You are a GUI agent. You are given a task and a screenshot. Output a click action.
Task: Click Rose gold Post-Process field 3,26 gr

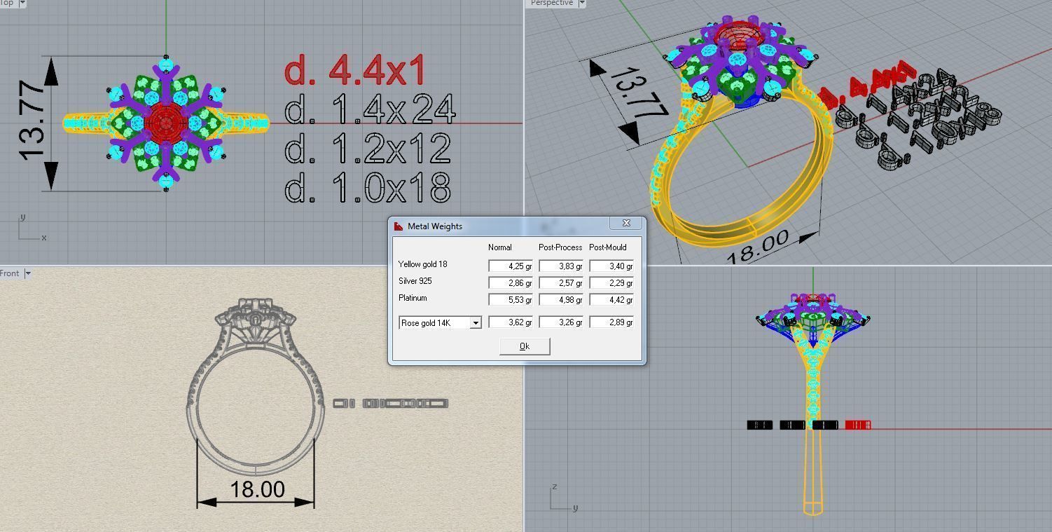(x=561, y=322)
